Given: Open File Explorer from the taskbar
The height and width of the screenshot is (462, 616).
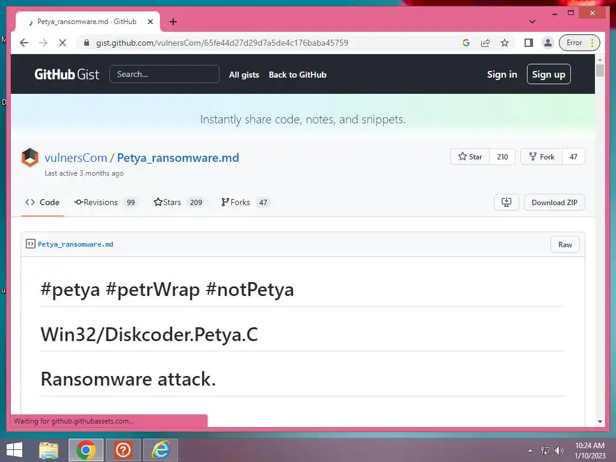Looking at the screenshot, I should 49,450.
